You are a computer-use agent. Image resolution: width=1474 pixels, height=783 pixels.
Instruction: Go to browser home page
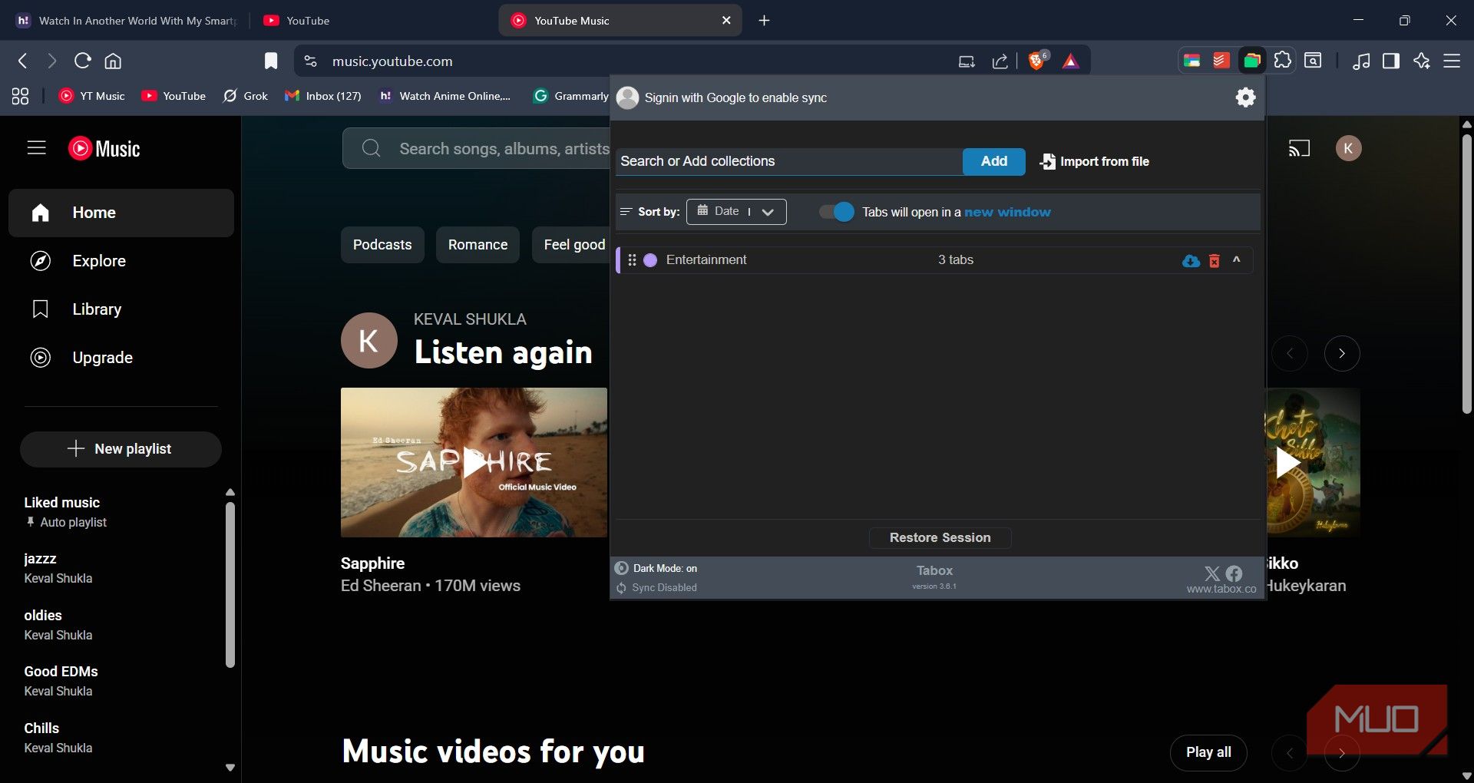pos(113,61)
